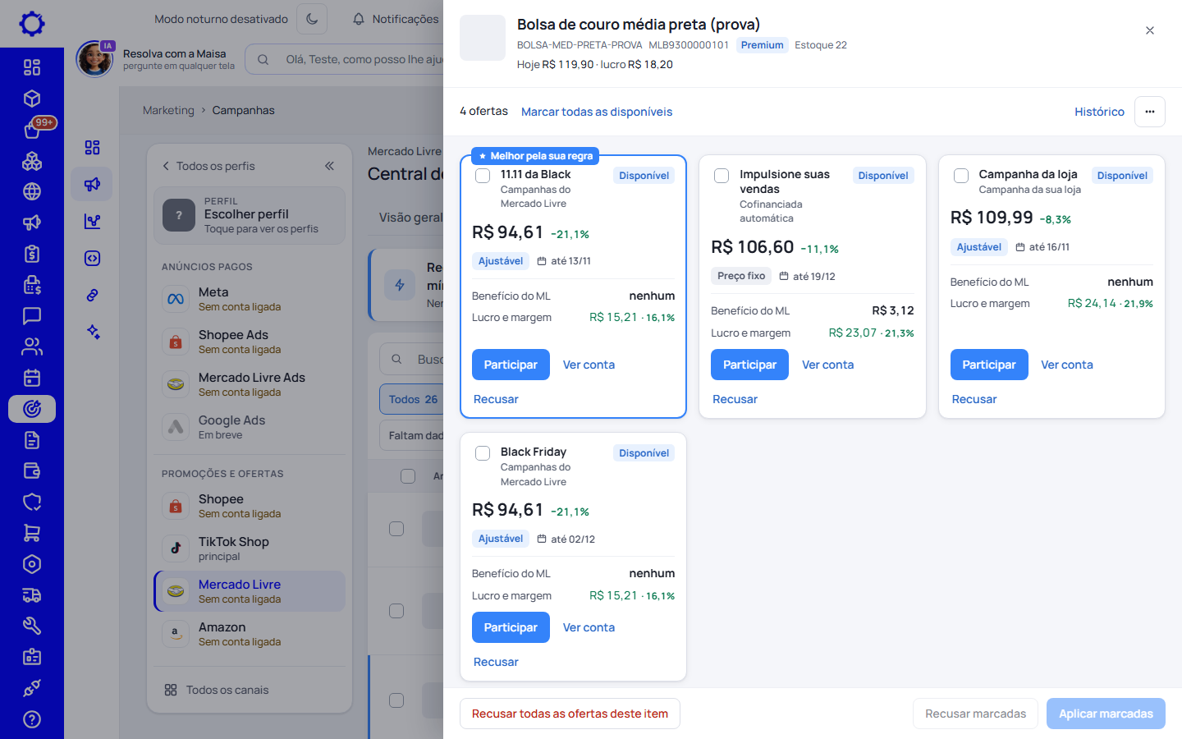Screen dimensions: 1182x739
Task: Collapse the profiles panel with double chevron
Action: click(x=329, y=166)
